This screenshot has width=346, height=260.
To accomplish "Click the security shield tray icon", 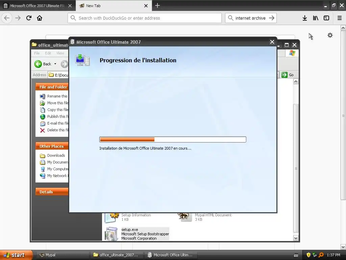I will pos(308,255).
